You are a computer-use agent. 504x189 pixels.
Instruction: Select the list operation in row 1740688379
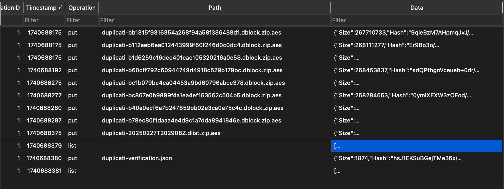pos(72,146)
